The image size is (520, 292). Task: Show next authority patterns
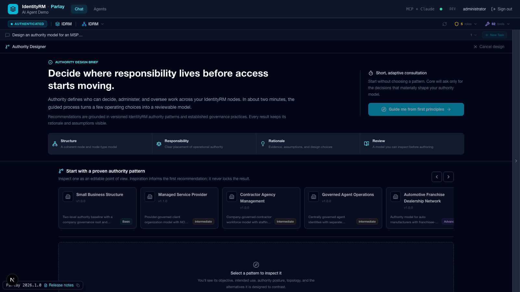click(448, 177)
